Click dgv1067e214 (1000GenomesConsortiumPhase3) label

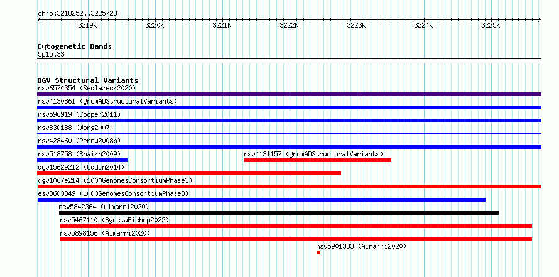[115, 180]
